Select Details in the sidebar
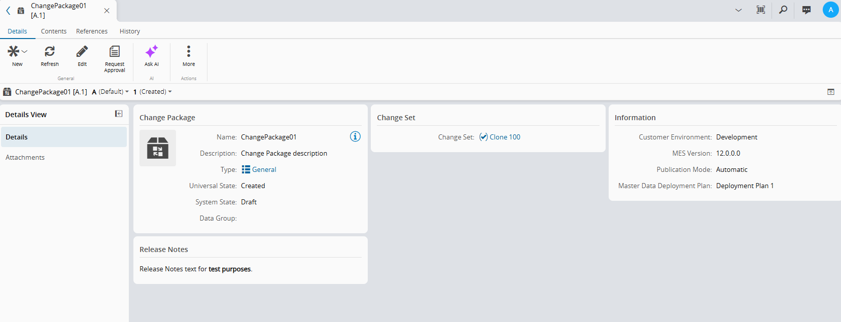This screenshot has height=322, width=841. 63,137
